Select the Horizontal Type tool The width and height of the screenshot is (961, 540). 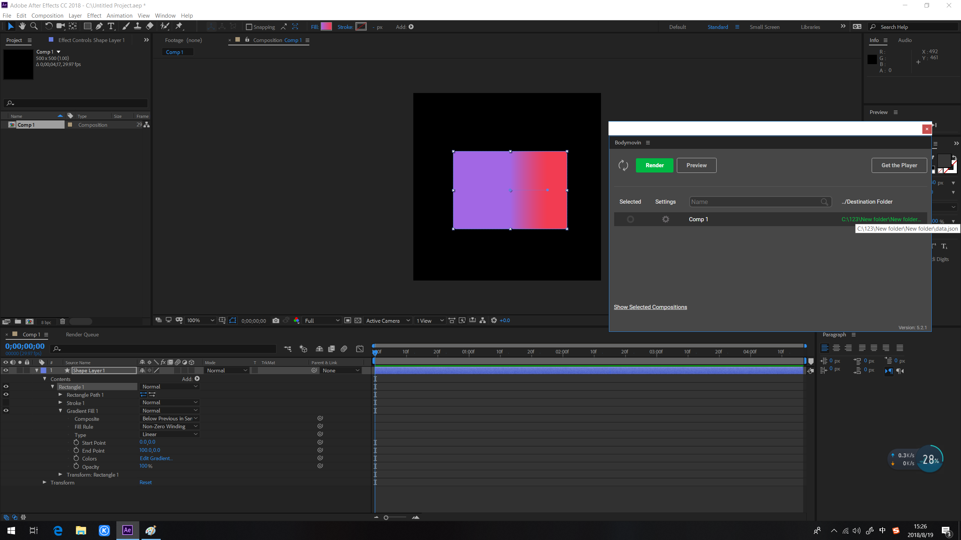(x=111, y=26)
